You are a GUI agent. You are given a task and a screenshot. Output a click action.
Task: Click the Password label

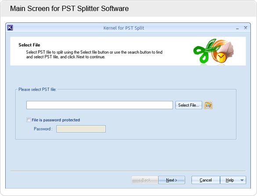coord(43,129)
